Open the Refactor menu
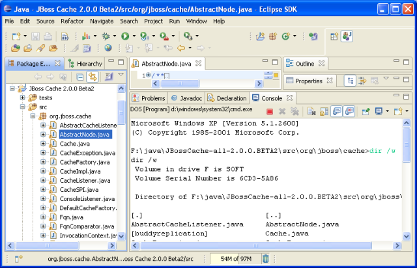Screen dimensions: 417x268 [72, 21]
